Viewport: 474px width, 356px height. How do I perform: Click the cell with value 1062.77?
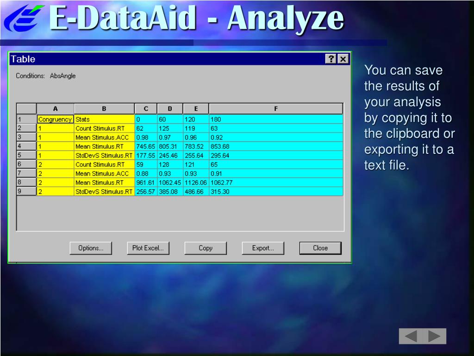276,183
